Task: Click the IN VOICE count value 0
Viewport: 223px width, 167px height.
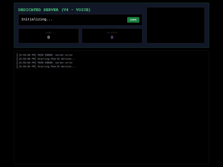Action: pos(112,38)
